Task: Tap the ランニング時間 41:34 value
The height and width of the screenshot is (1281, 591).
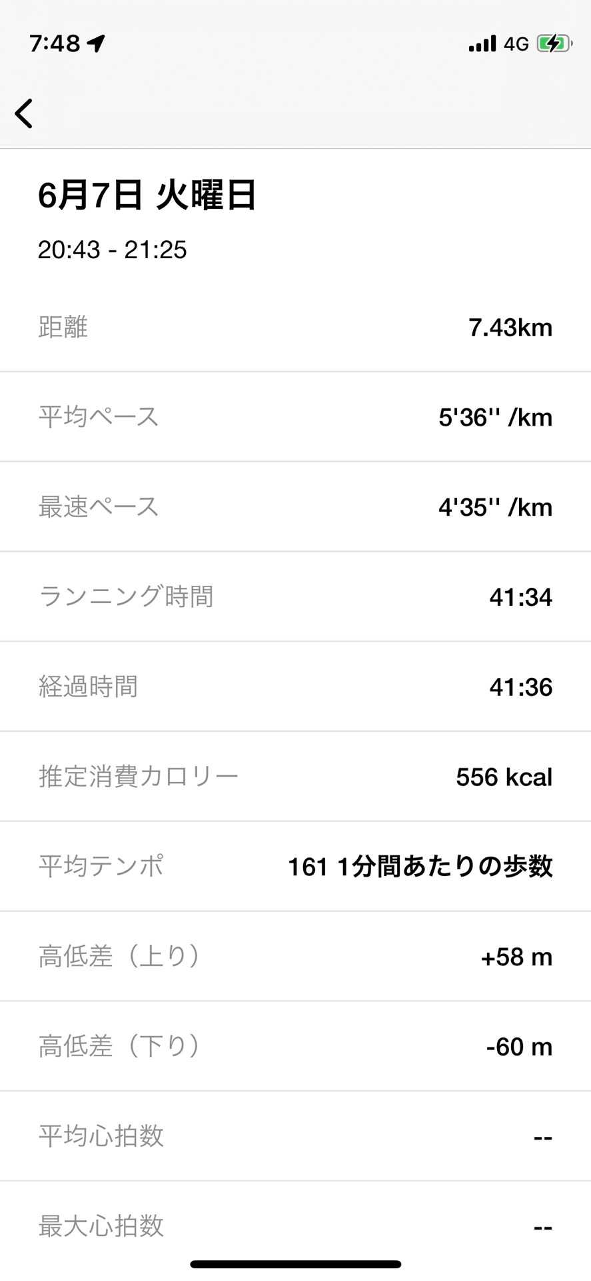Action: [x=520, y=596]
